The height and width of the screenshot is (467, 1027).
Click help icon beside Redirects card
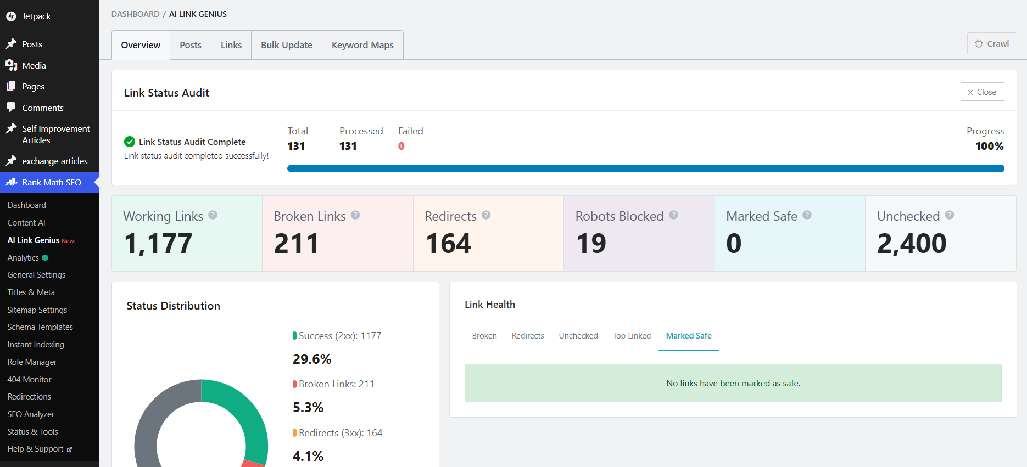click(x=486, y=215)
